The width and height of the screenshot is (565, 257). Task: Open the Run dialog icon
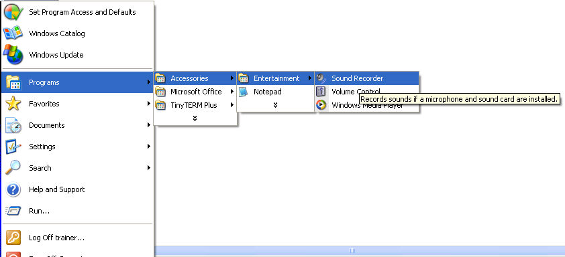click(13, 211)
